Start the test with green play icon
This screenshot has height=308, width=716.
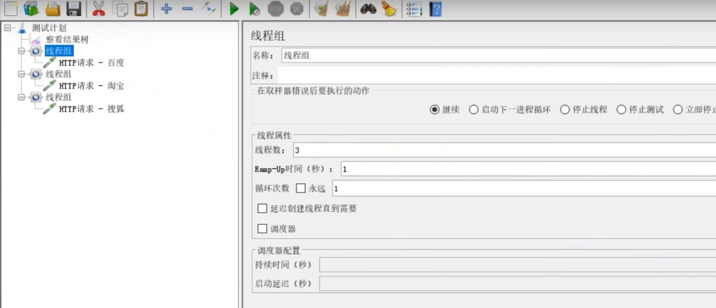(x=234, y=9)
